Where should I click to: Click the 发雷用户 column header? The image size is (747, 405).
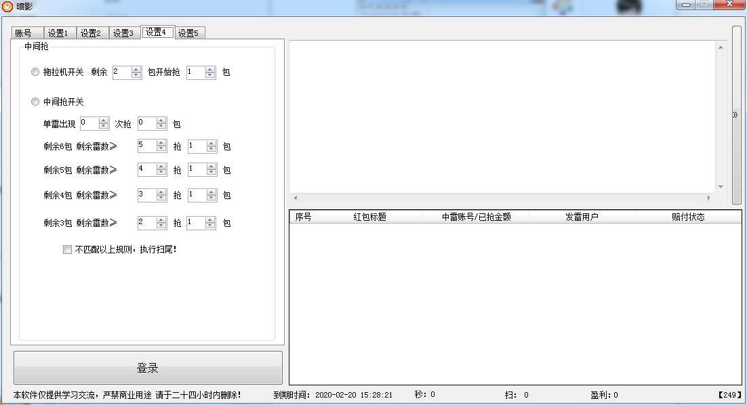point(582,217)
